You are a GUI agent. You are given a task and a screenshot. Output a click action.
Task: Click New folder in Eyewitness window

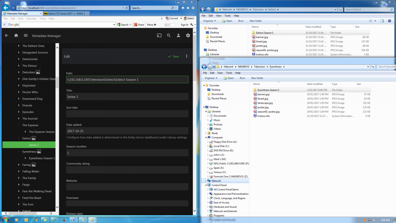point(257,78)
